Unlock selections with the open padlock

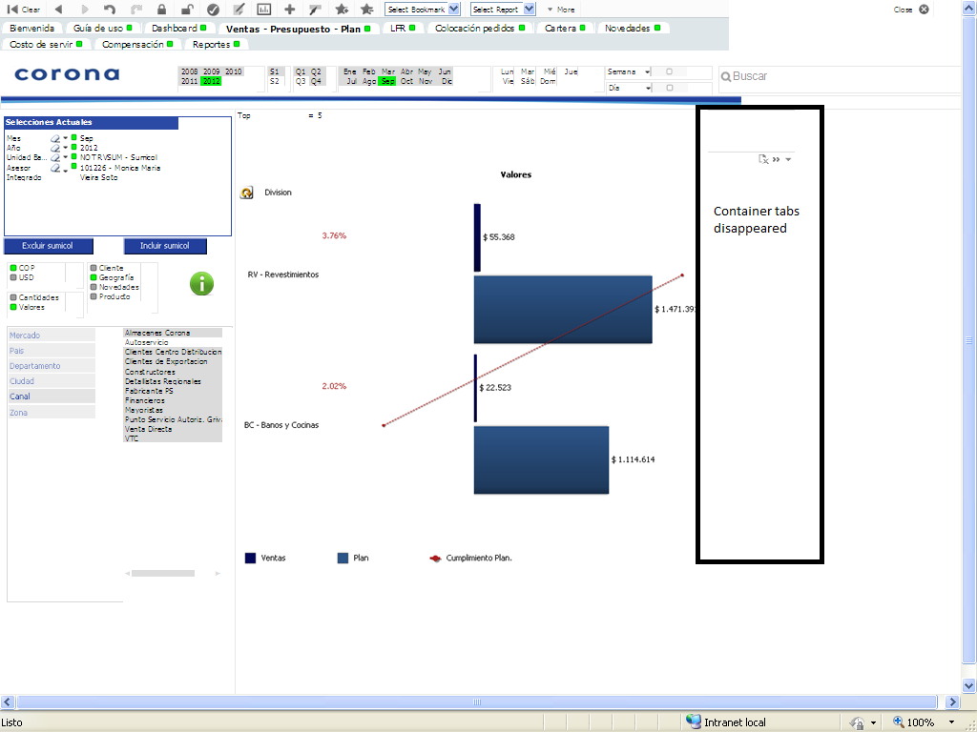tap(187, 10)
